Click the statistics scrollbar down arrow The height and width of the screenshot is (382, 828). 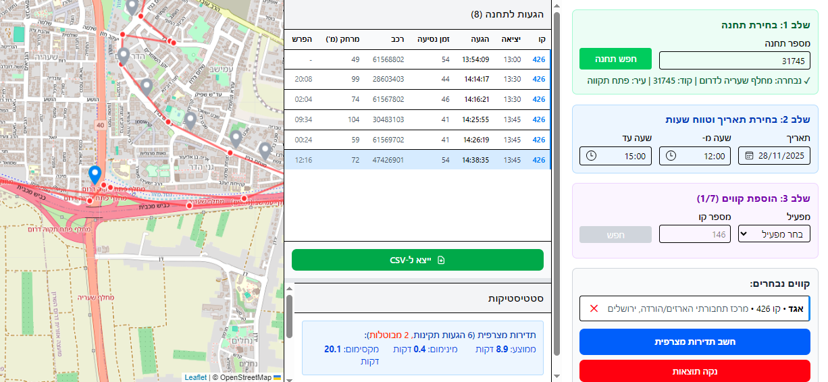[x=289, y=379]
